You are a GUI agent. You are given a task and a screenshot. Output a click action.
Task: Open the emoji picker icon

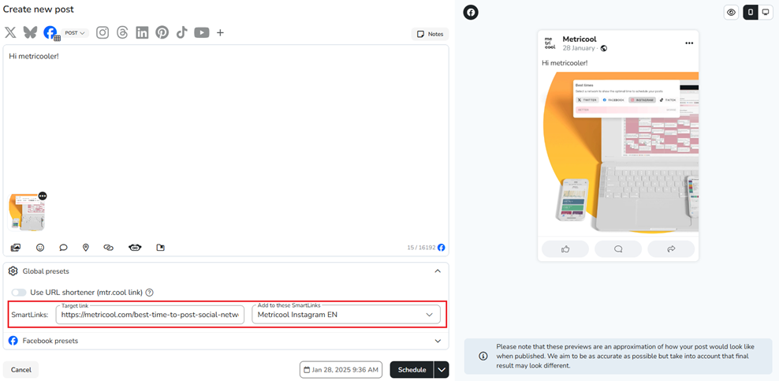coord(40,248)
